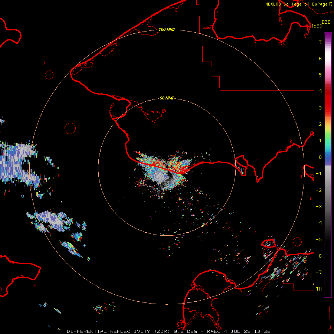Click the -7 dB value on the color scale

(x=319, y=272)
